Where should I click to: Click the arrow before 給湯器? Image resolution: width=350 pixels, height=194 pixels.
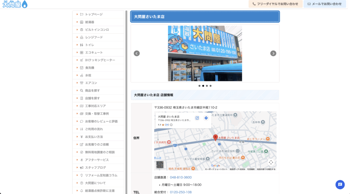tap(77, 22)
